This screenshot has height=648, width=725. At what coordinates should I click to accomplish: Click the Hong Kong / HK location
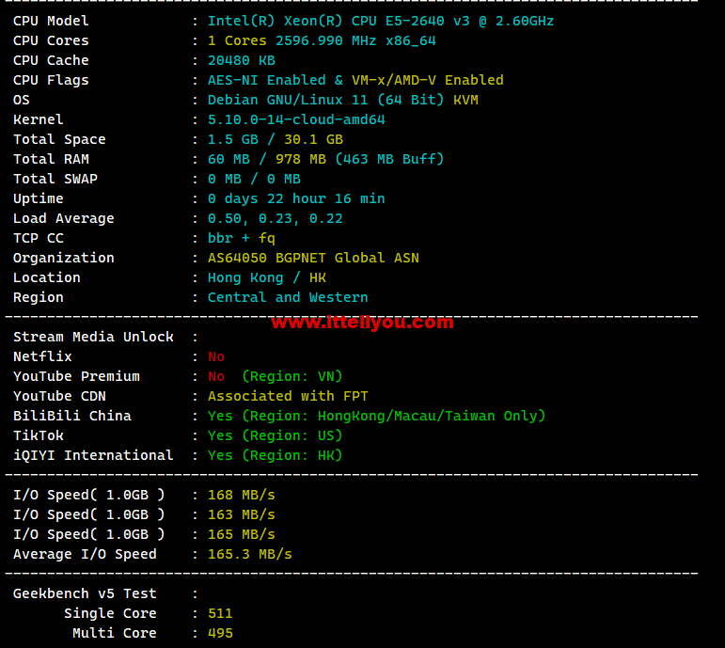267,278
